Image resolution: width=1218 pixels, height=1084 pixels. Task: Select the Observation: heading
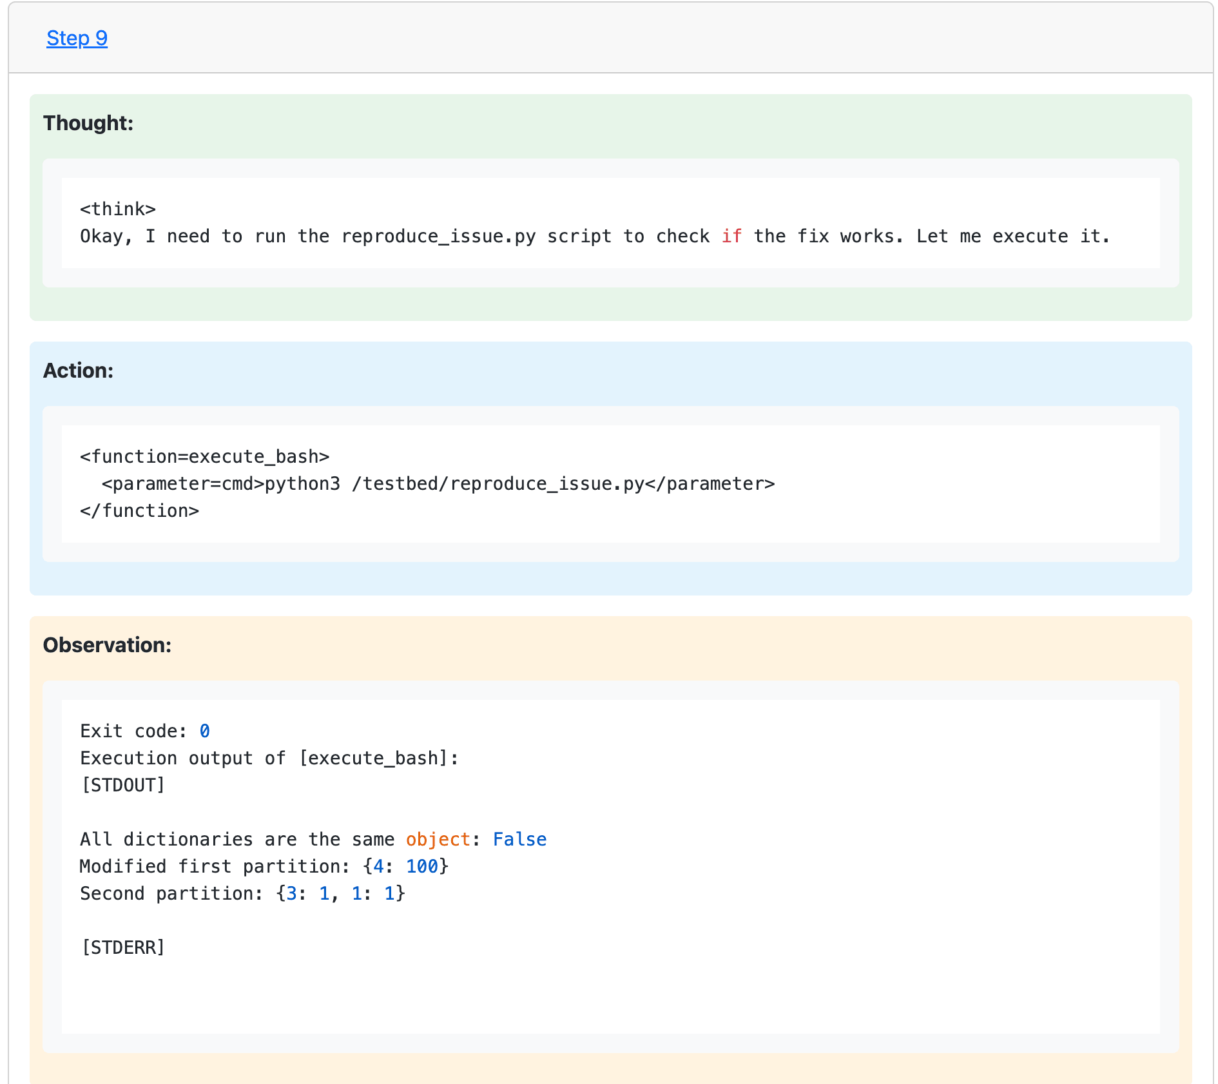coord(107,645)
